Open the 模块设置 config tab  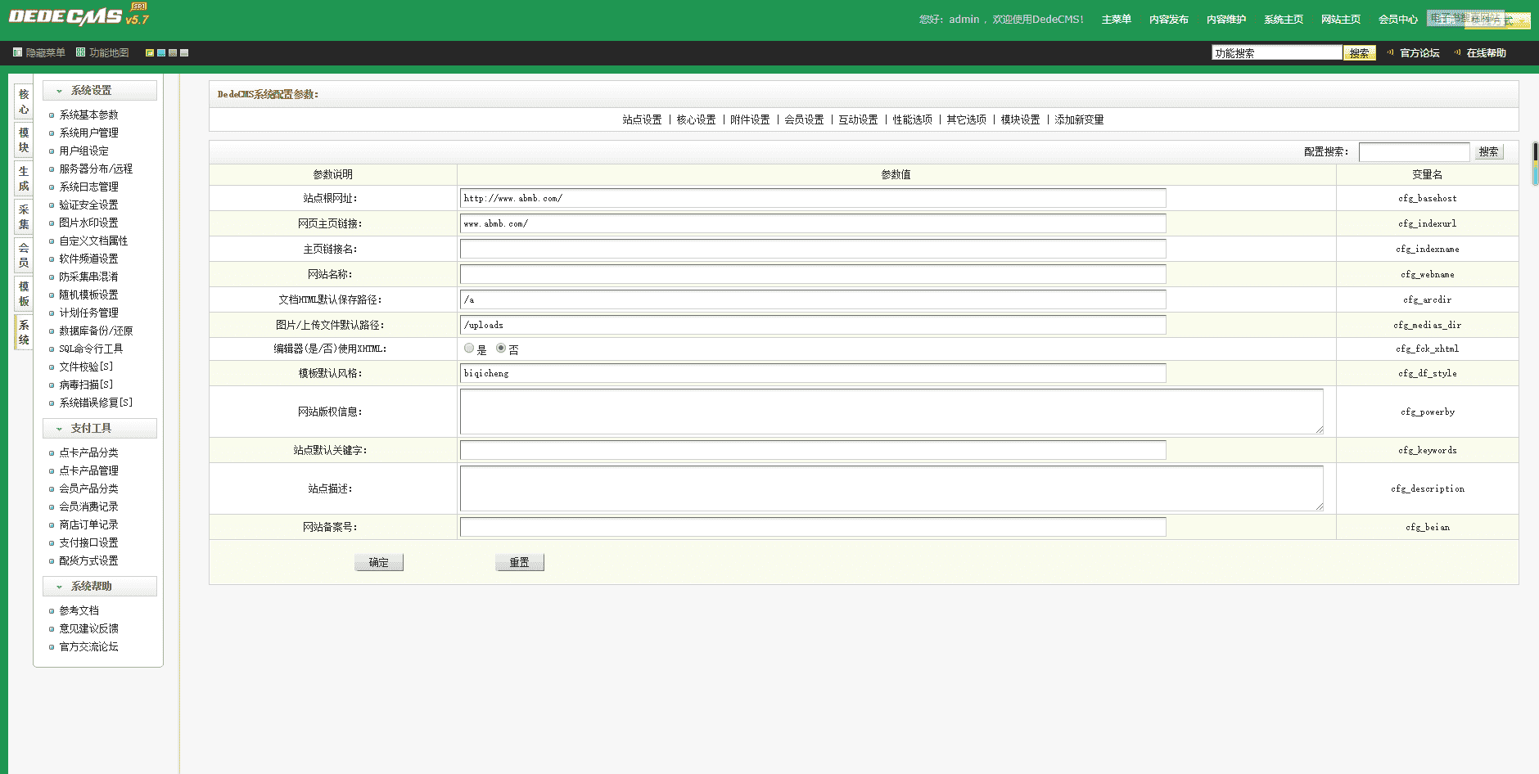[x=1020, y=119]
